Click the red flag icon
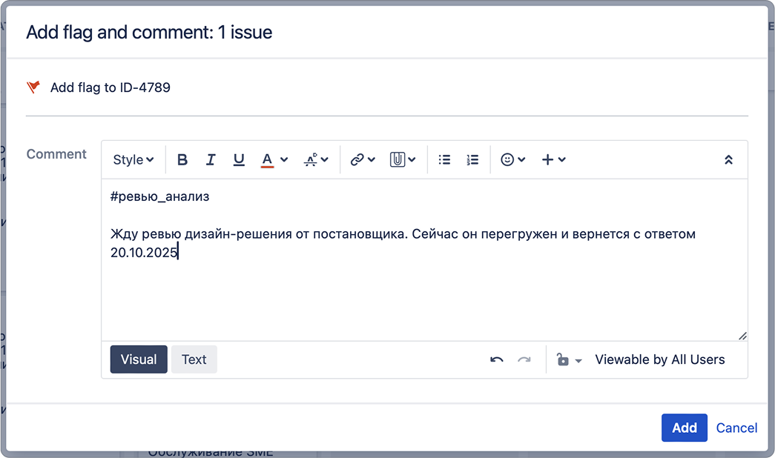Viewport: 775px width, 458px height. pos(33,87)
